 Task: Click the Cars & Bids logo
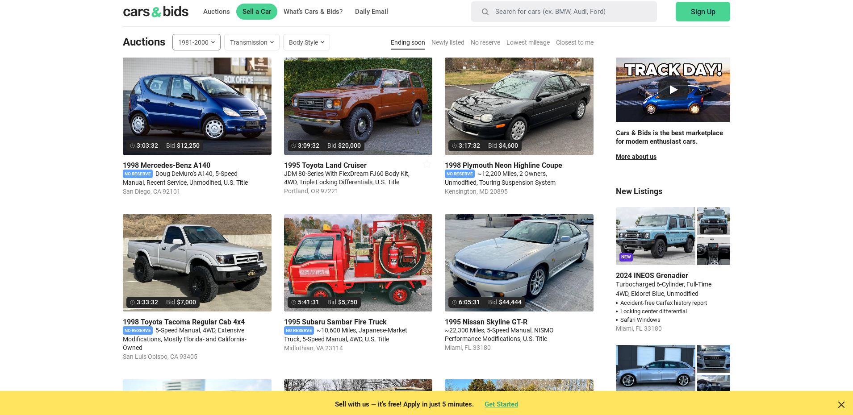point(155,12)
